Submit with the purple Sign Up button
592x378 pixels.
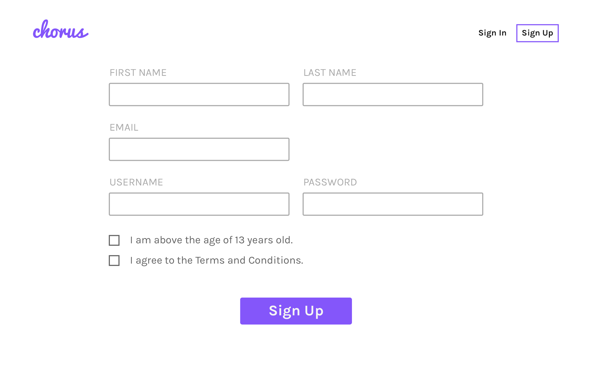click(x=296, y=311)
